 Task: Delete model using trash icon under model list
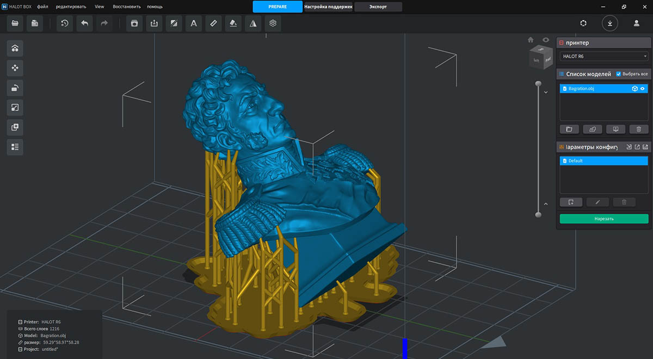click(x=639, y=129)
